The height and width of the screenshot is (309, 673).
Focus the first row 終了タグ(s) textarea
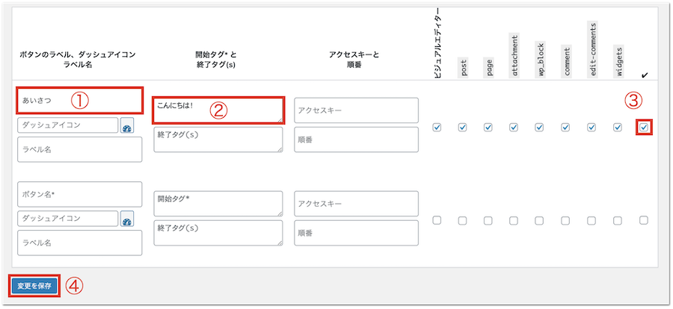click(218, 140)
